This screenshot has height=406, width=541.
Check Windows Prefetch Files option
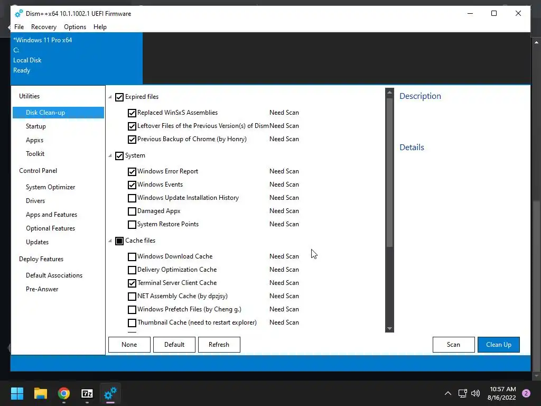pyautogui.click(x=132, y=309)
